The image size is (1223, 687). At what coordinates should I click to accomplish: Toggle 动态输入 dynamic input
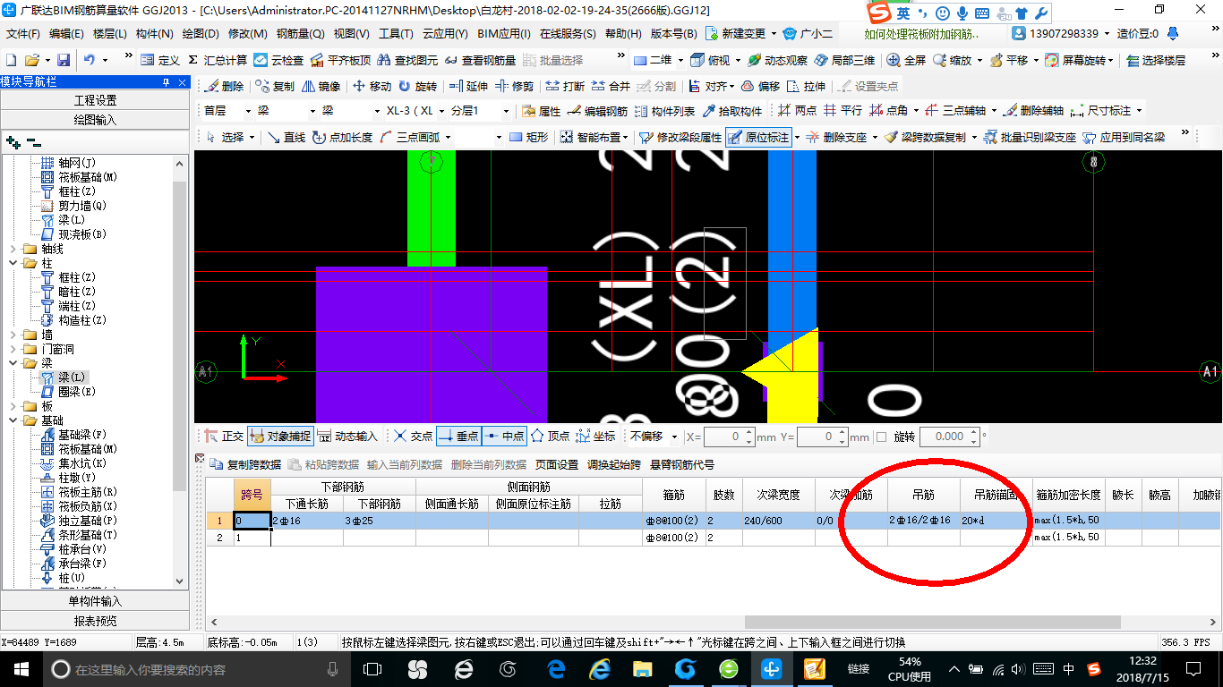pos(347,437)
